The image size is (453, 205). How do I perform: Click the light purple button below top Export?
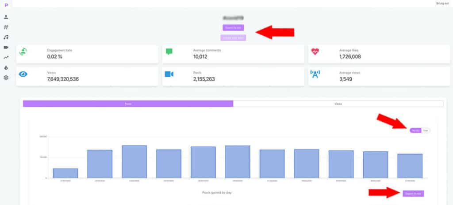pyautogui.click(x=233, y=37)
